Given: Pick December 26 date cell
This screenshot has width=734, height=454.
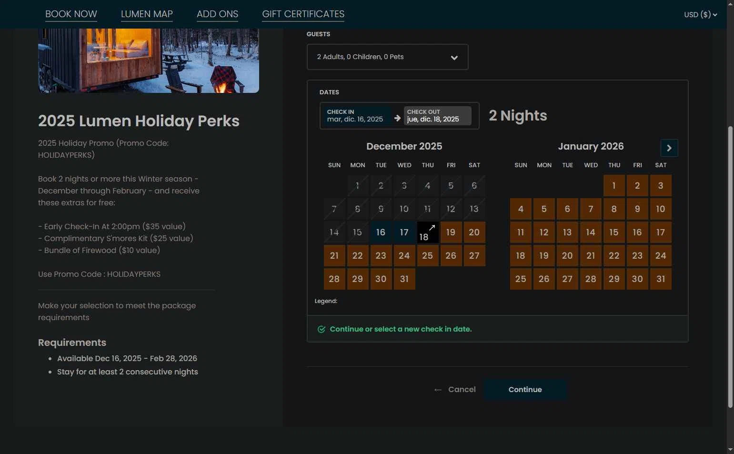Looking at the screenshot, I should 451,256.
